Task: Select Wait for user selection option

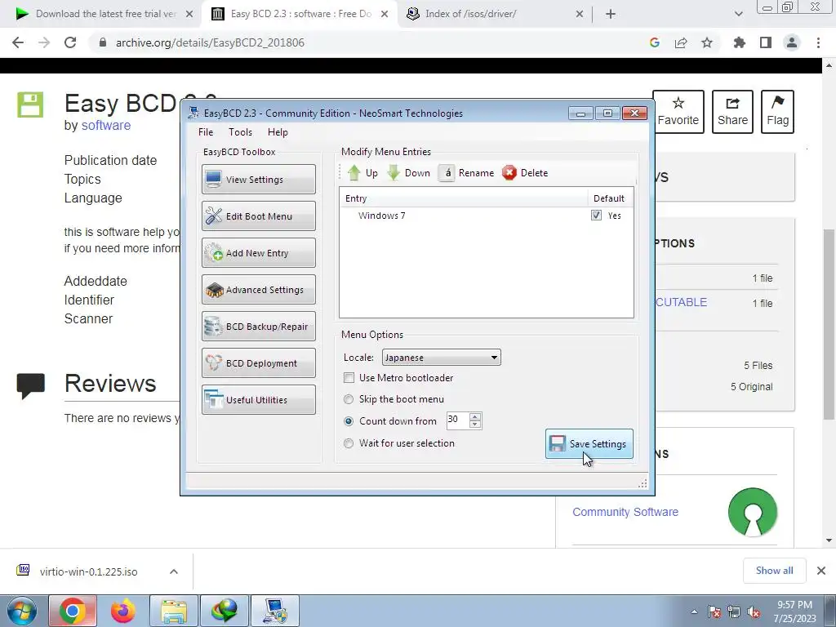Action: [x=349, y=443]
